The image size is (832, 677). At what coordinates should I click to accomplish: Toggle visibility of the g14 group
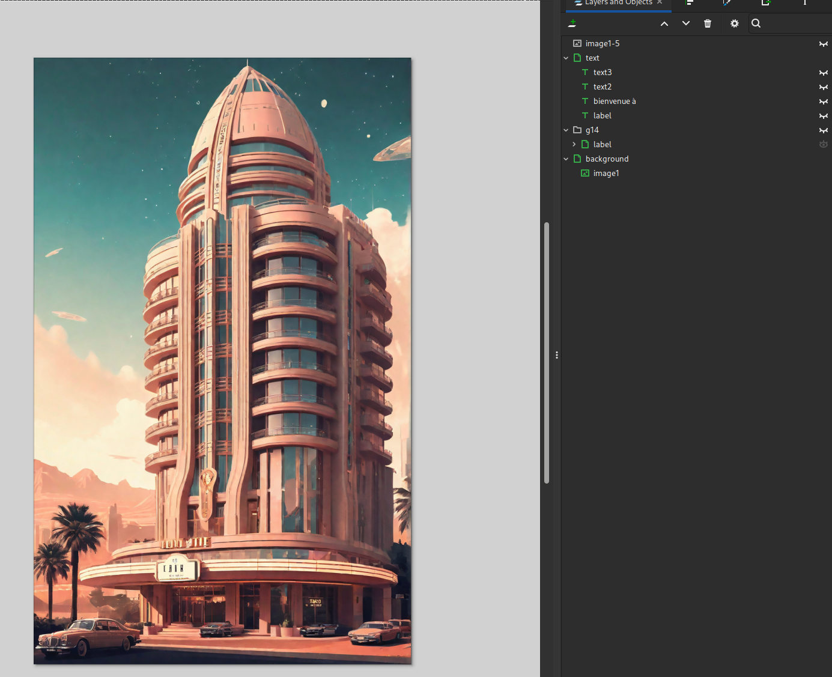coord(823,130)
